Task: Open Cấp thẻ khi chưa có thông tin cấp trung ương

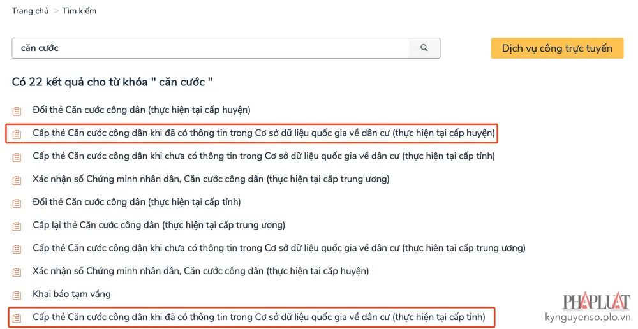Action: [x=279, y=248]
